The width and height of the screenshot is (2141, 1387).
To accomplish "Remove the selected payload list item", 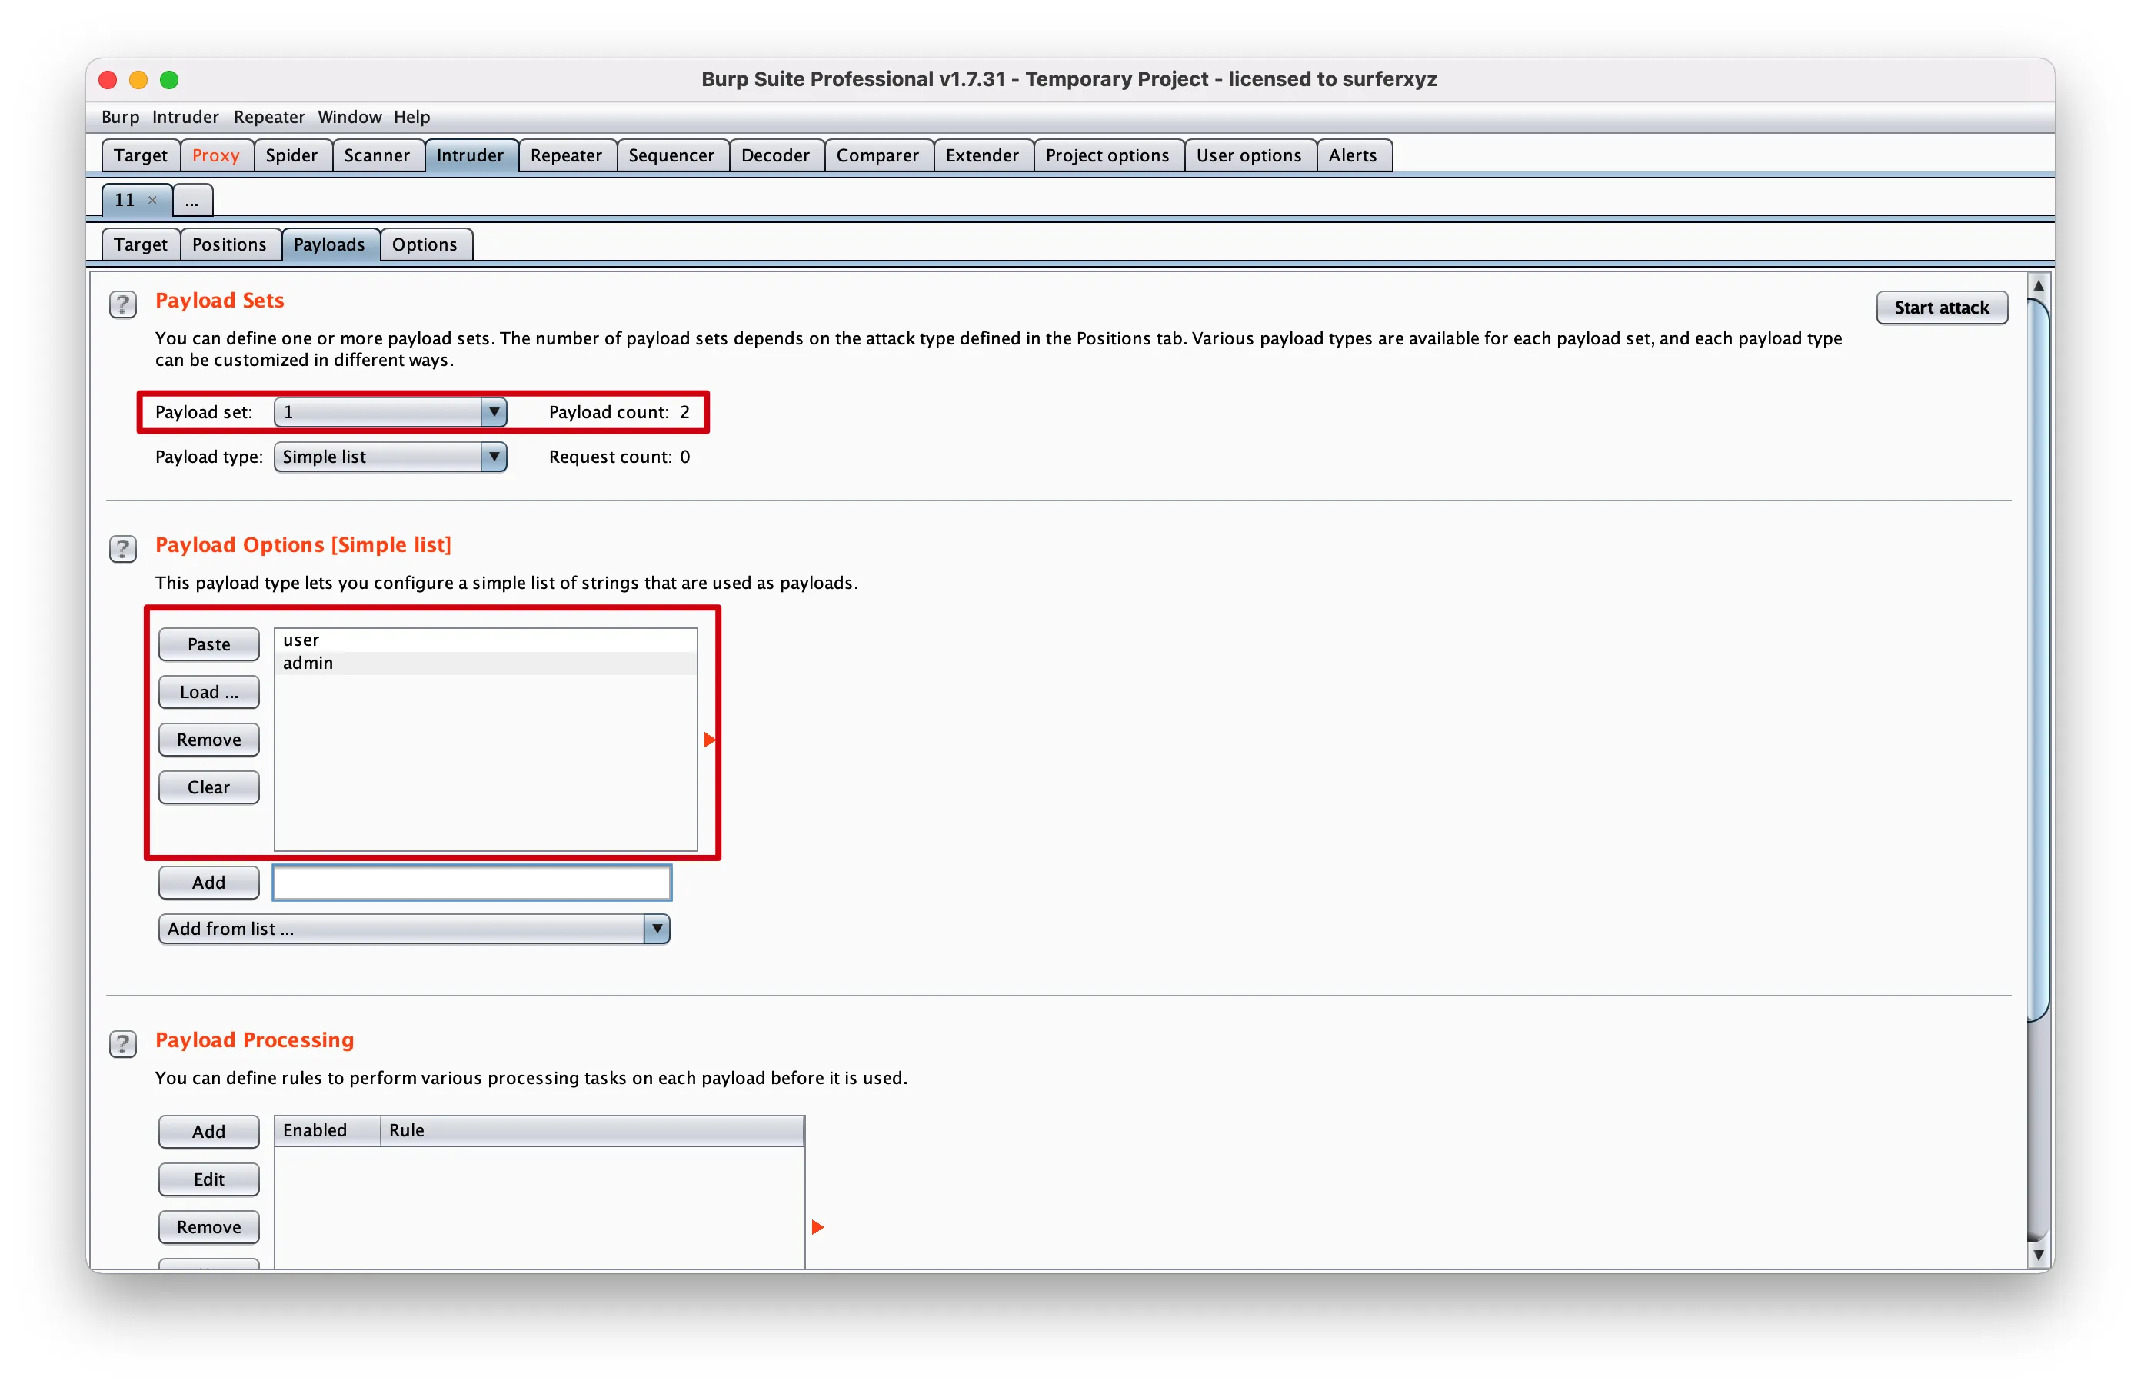I will [x=208, y=740].
